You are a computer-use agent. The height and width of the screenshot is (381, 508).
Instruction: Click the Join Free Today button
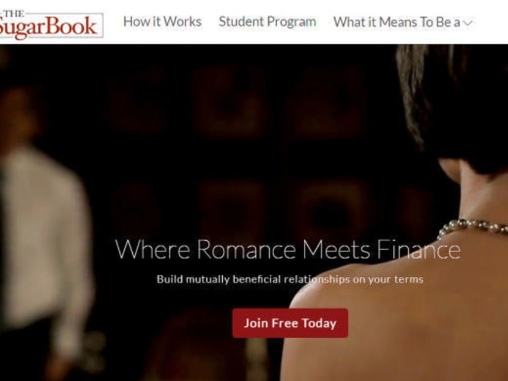pos(290,323)
